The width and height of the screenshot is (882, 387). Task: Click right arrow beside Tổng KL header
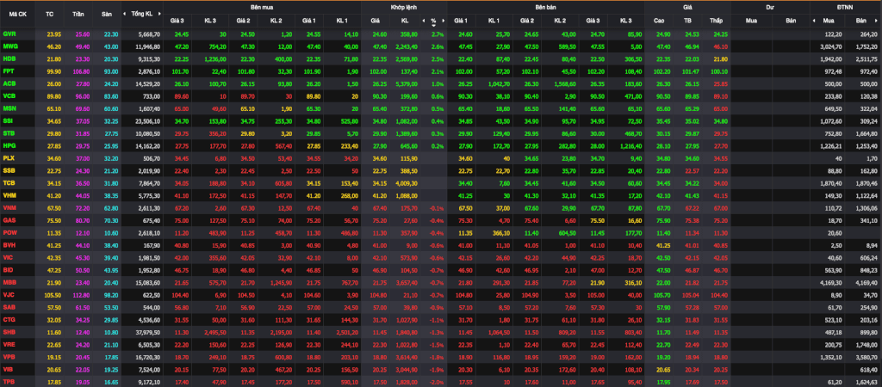pyautogui.click(x=158, y=14)
